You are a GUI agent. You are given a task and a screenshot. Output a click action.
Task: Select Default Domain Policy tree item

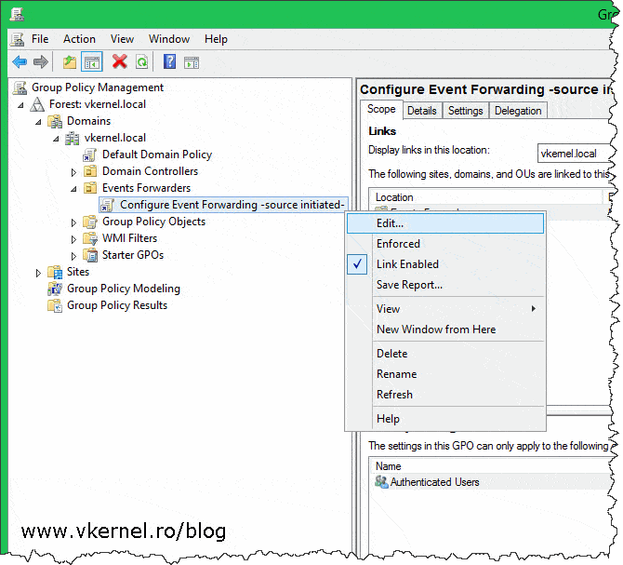[157, 155]
